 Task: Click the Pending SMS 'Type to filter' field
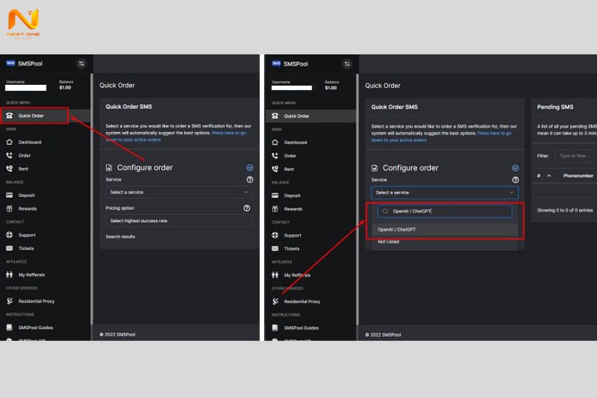(576, 156)
